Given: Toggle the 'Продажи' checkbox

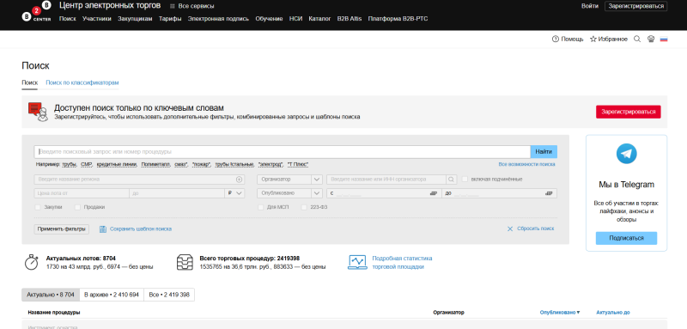Looking at the screenshot, I should [x=77, y=207].
